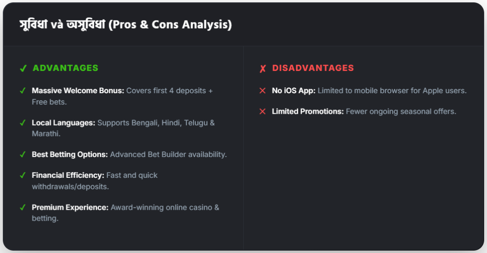
Task: Click the X icon beside DISADVANTAGES heading
Action: coord(263,68)
